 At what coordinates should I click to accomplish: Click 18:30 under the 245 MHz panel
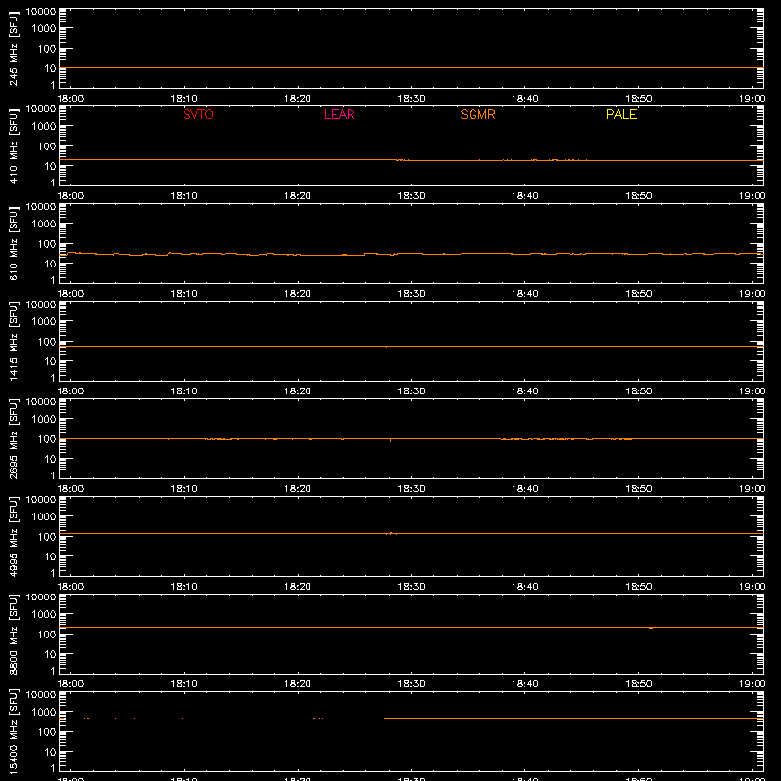411,99
